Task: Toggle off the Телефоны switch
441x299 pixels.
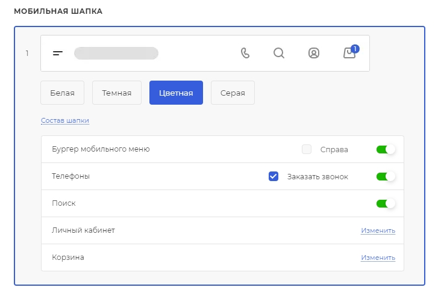Action: pyautogui.click(x=386, y=176)
